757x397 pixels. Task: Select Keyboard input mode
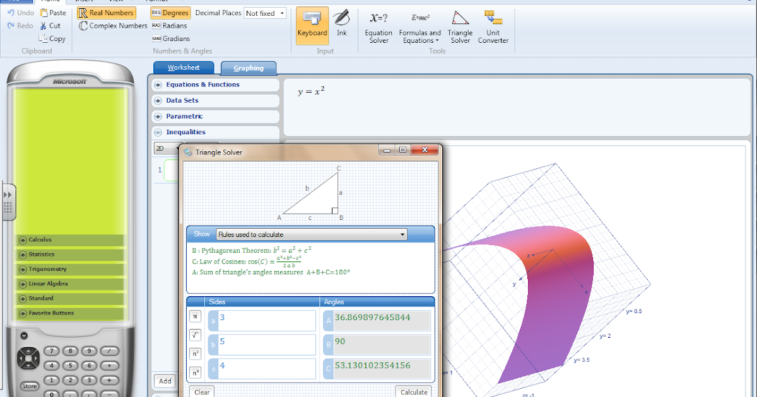click(312, 25)
